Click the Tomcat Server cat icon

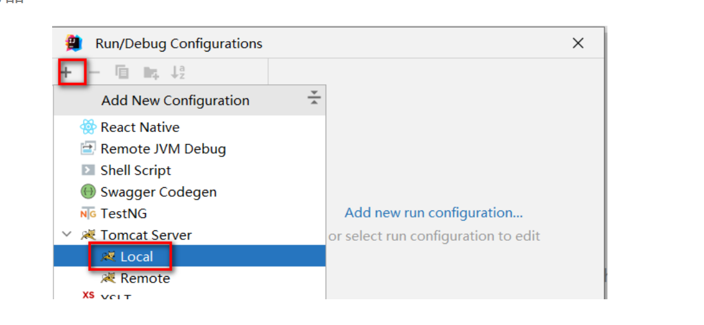pos(88,235)
